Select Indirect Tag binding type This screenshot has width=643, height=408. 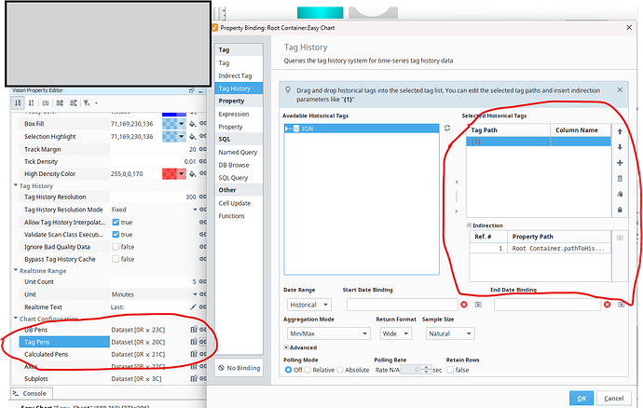pyautogui.click(x=235, y=75)
